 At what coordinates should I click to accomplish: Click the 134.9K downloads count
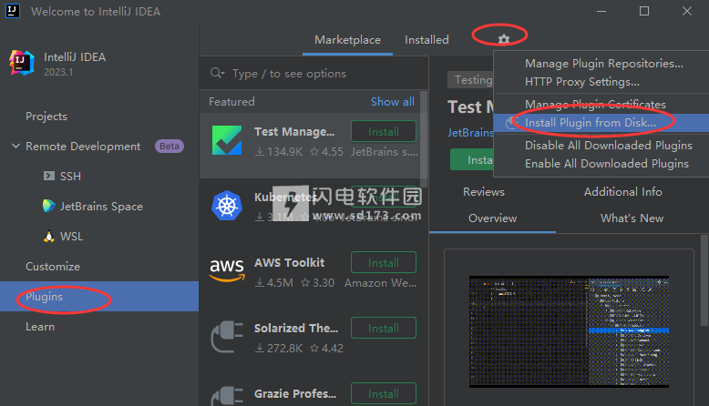point(279,152)
